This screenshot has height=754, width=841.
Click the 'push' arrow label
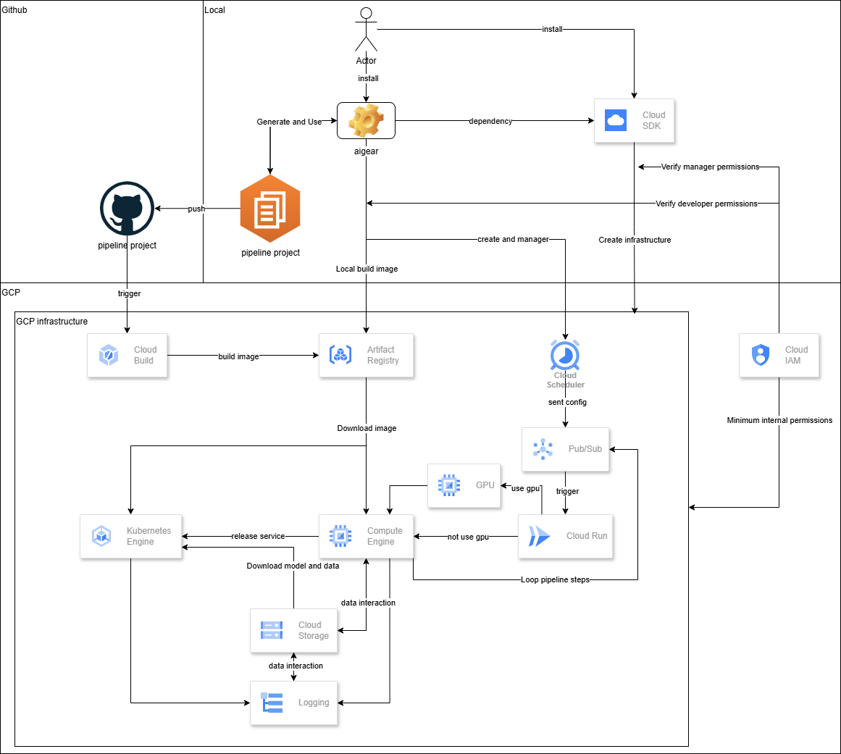click(x=196, y=209)
